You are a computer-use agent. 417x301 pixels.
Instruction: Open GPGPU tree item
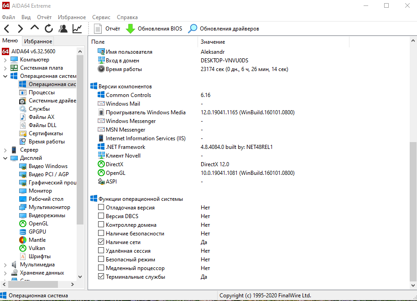(37, 232)
